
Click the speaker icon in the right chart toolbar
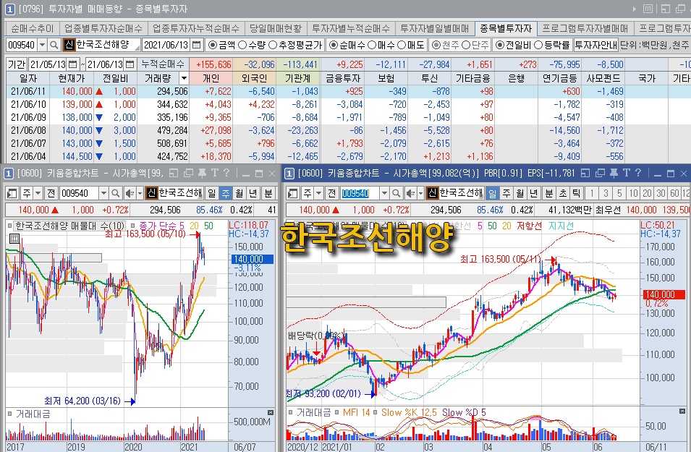click(410, 193)
